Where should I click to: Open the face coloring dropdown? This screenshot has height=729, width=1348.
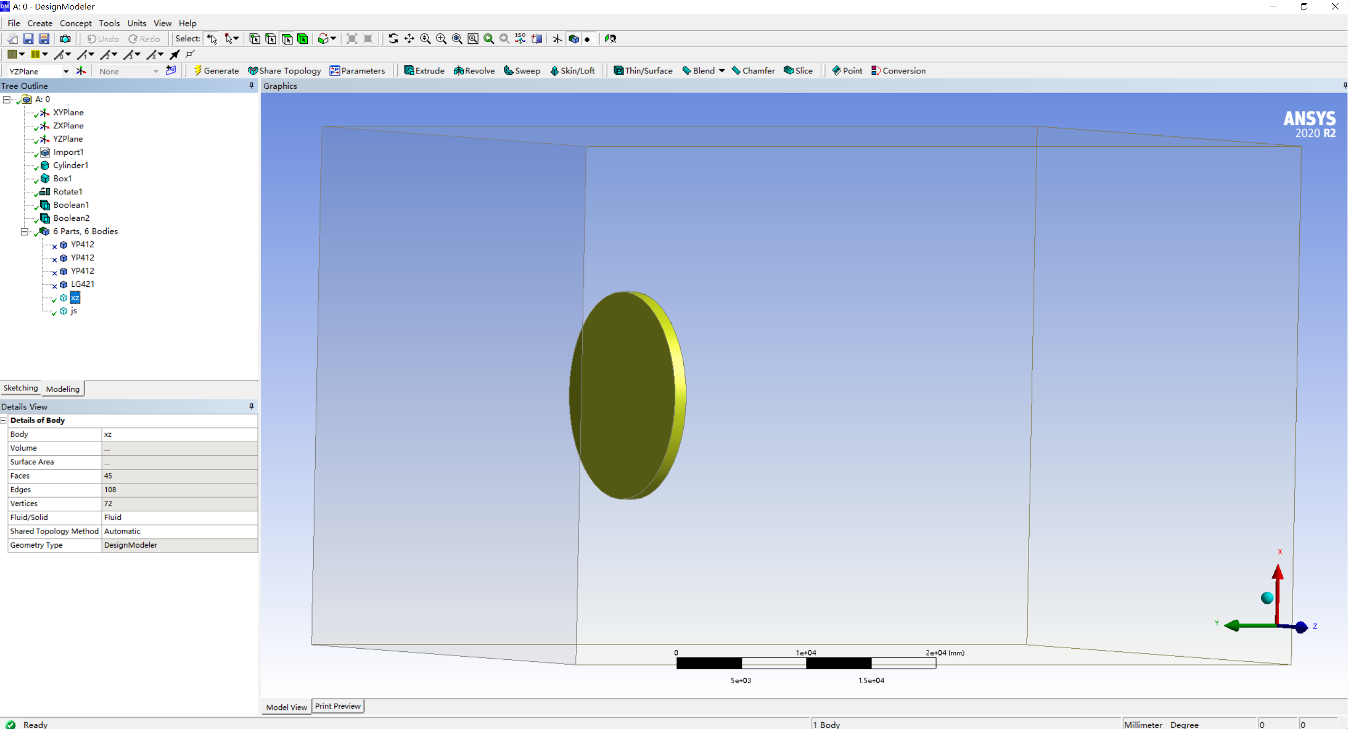coord(22,54)
